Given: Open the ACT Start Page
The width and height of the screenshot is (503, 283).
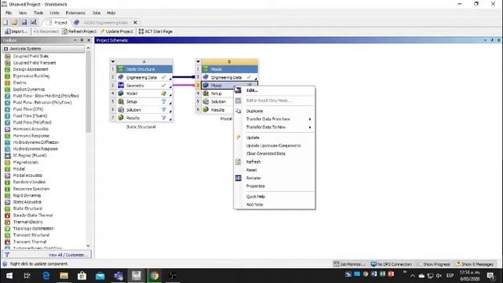Looking at the screenshot, I should click(x=156, y=31).
